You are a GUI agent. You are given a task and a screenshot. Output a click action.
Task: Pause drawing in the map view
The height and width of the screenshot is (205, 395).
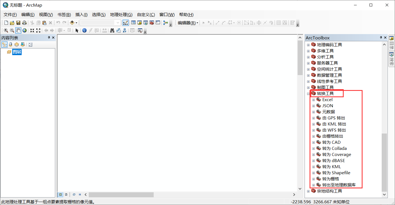click(80, 194)
